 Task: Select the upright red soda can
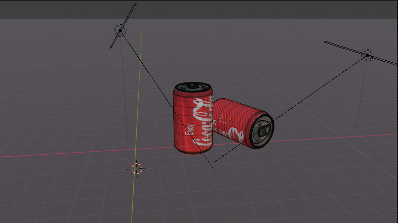pos(192,118)
